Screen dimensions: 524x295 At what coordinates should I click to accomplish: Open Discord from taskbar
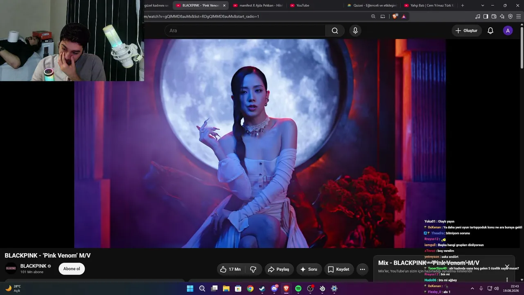[x=274, y=289]
